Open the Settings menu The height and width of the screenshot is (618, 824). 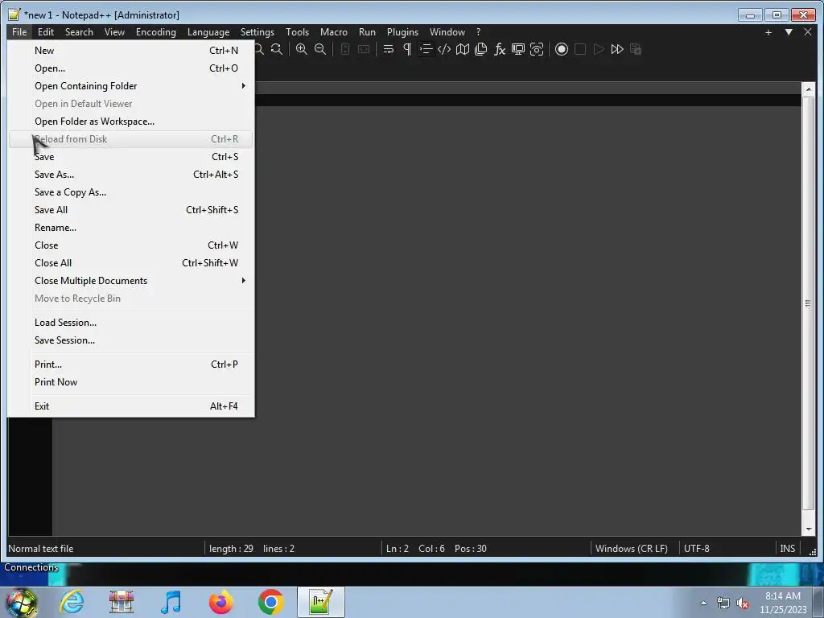click(257, 32)
